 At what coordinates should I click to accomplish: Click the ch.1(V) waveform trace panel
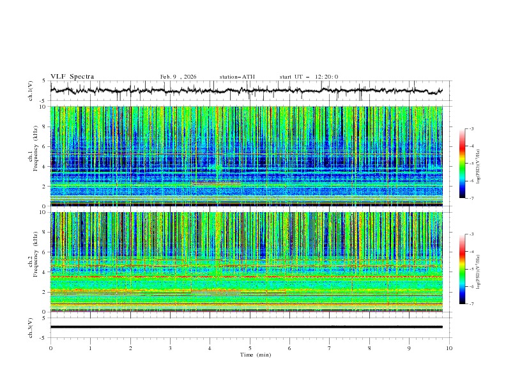point(249,91)
